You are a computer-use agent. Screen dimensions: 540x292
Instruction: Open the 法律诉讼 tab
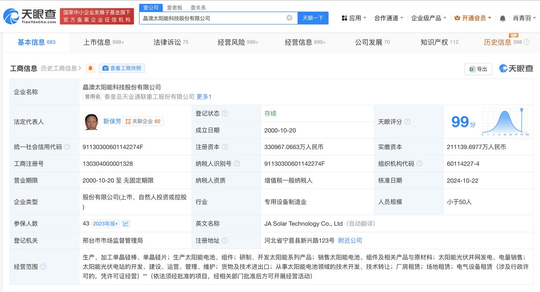click(171, 42)
